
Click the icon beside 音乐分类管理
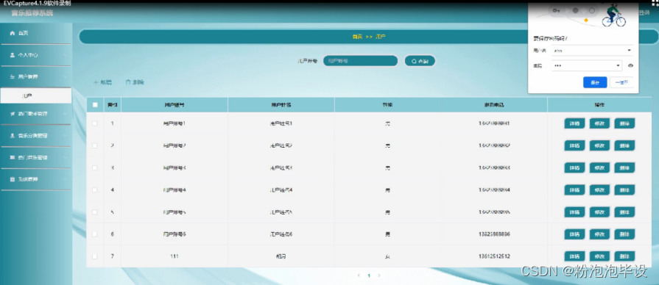click(12, 136)
